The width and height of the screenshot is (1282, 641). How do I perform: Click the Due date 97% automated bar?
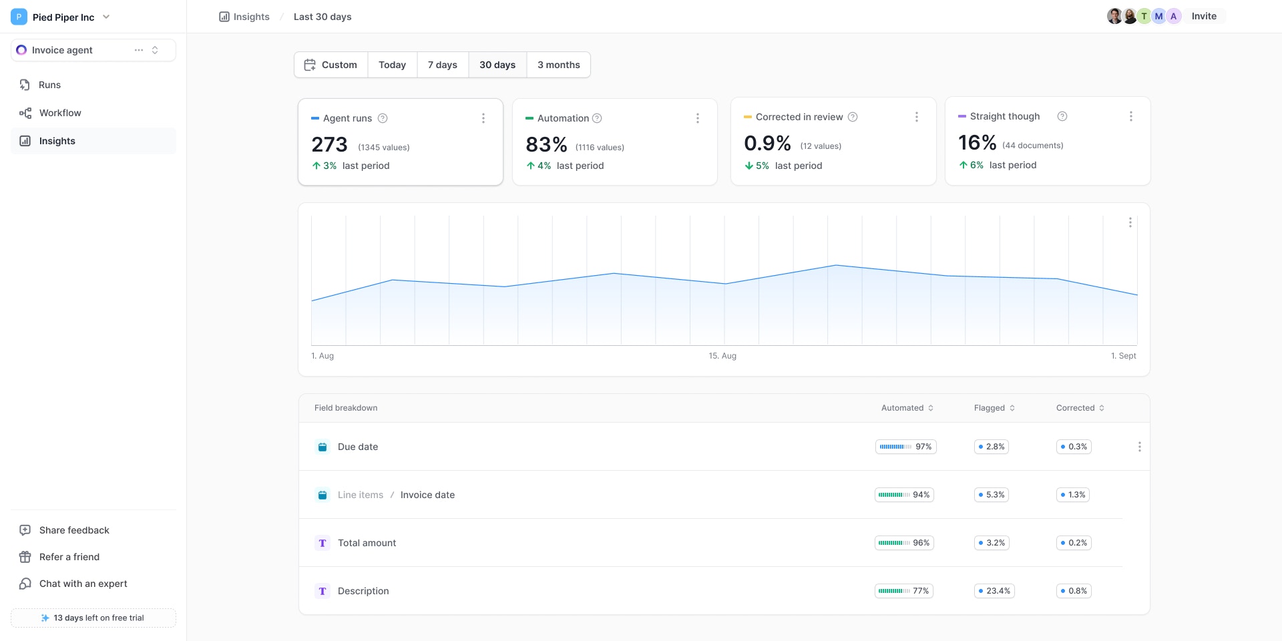906,447
